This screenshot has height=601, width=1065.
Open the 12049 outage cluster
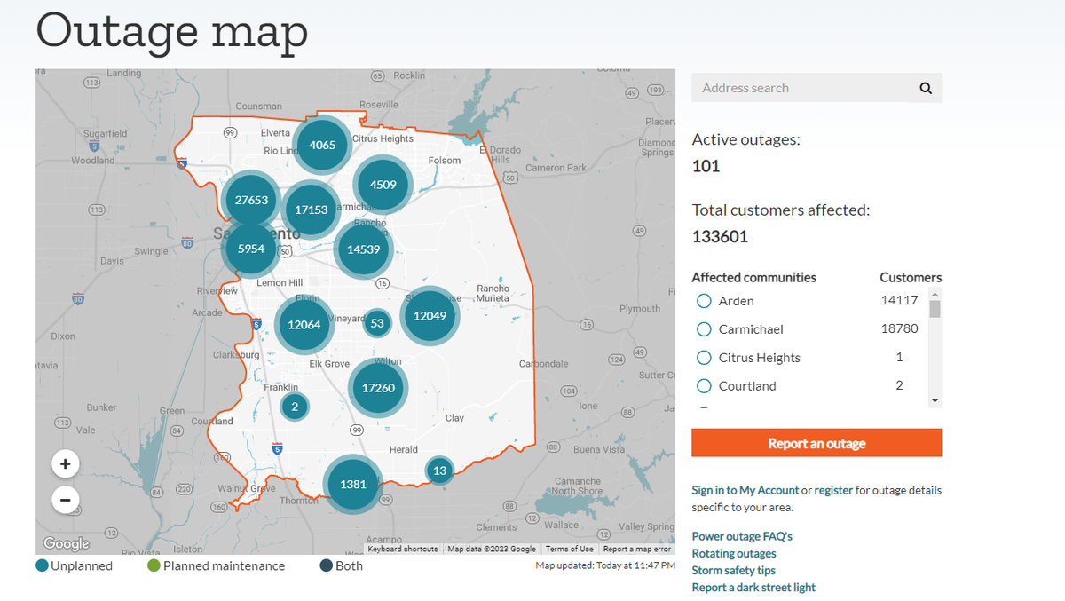pyautogui.click(x=430, y=315)
